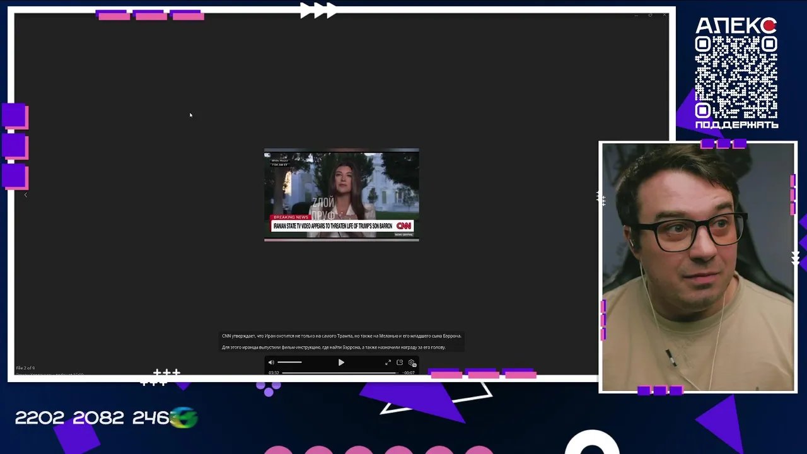807x454 pixels.
Task: Click the 'File 2 of 9' counter
Action: click(25, 368)
